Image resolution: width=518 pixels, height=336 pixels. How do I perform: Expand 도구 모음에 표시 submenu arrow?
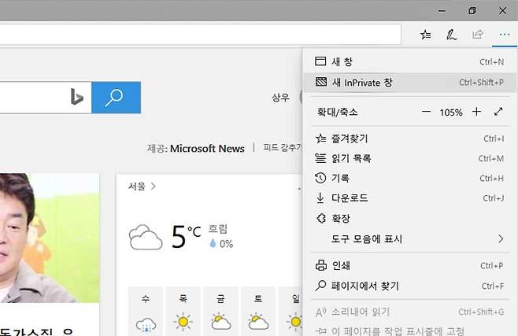(x=501, y=238)
